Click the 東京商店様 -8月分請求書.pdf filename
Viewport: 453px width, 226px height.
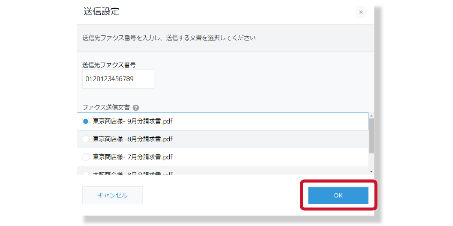[x=132, y=139]
